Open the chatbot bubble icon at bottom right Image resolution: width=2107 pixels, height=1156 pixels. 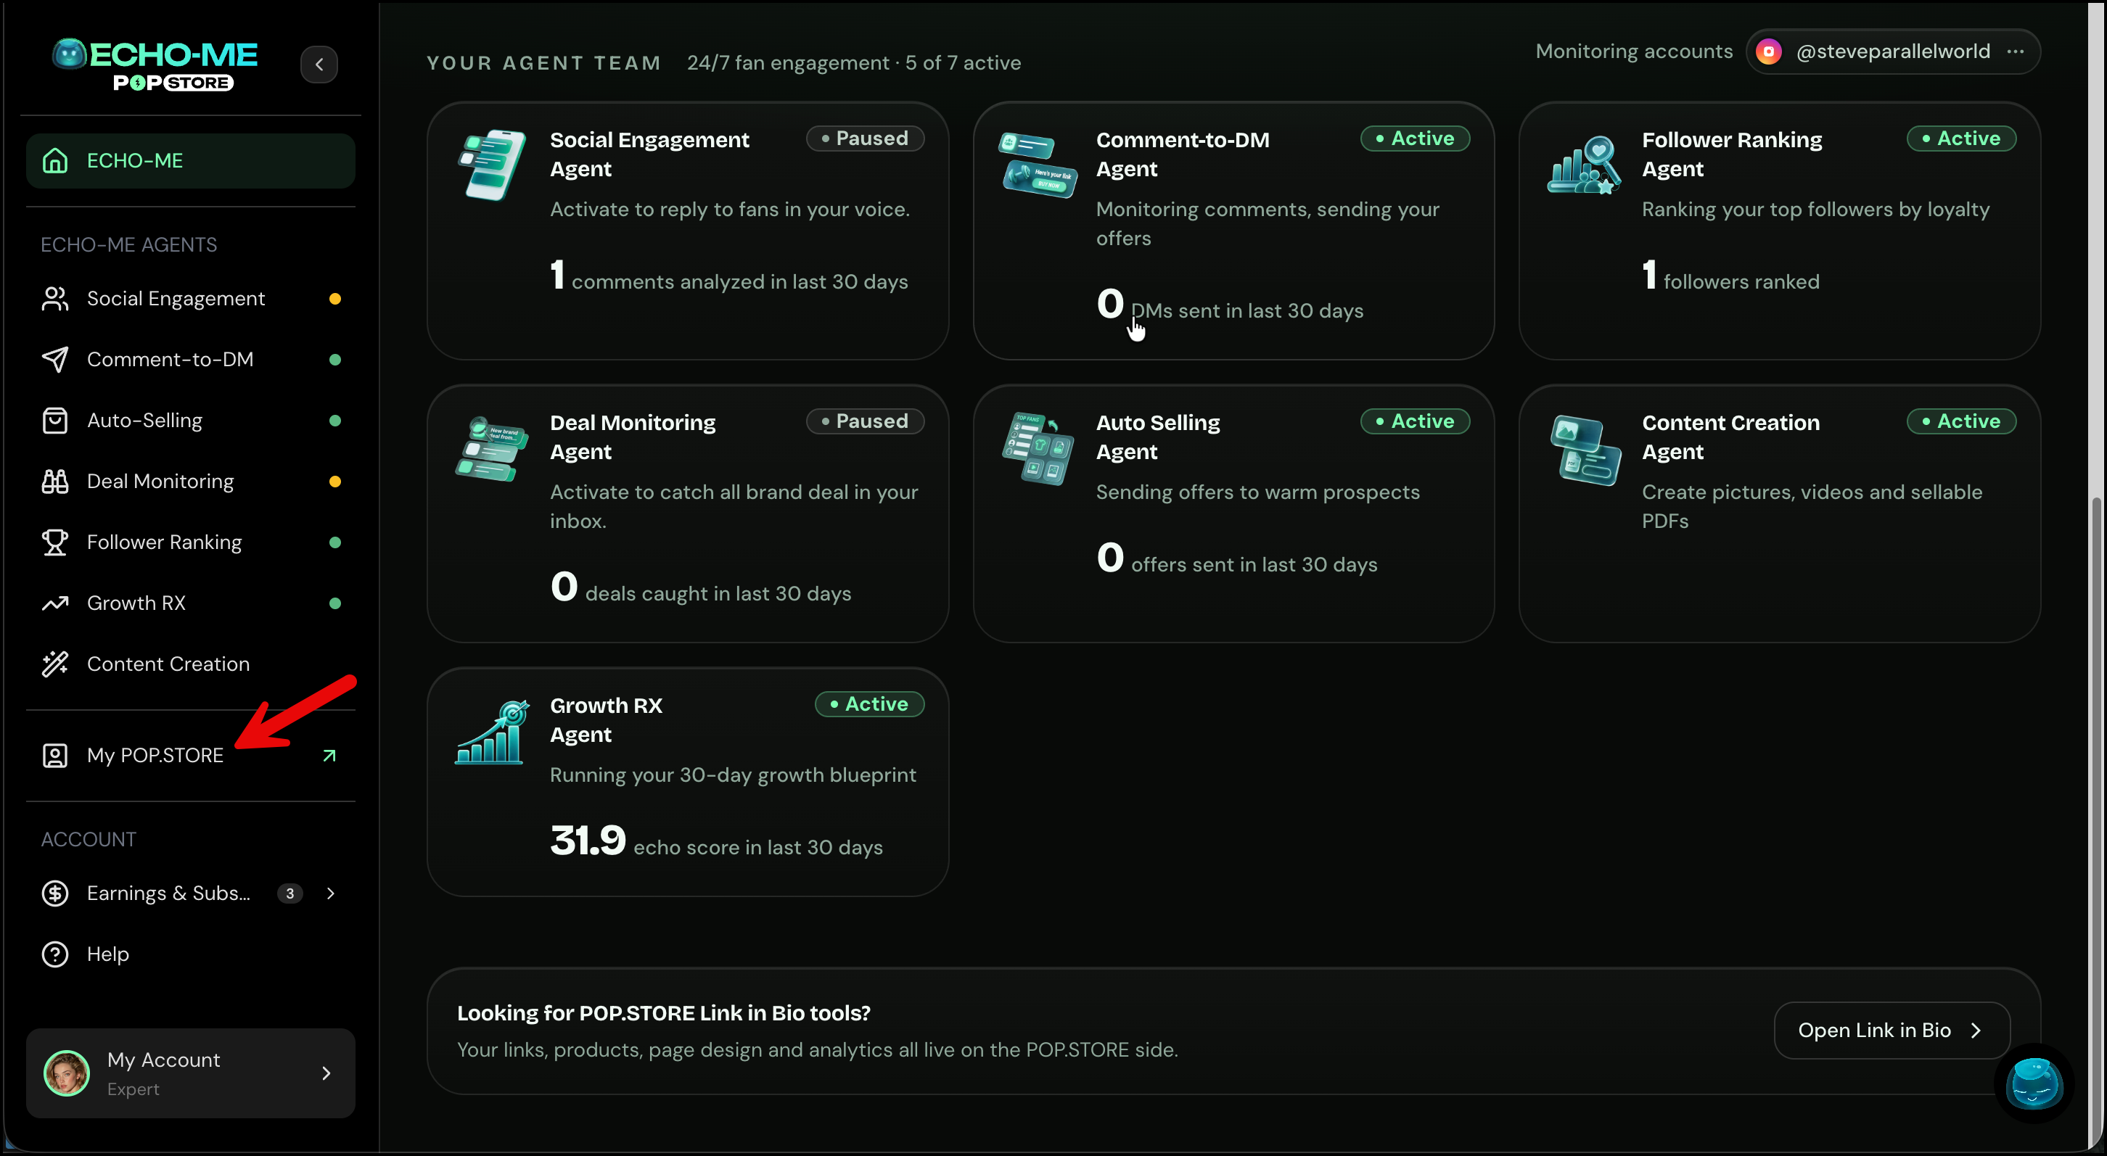pyautogui.click(x=2034, y=1083)
